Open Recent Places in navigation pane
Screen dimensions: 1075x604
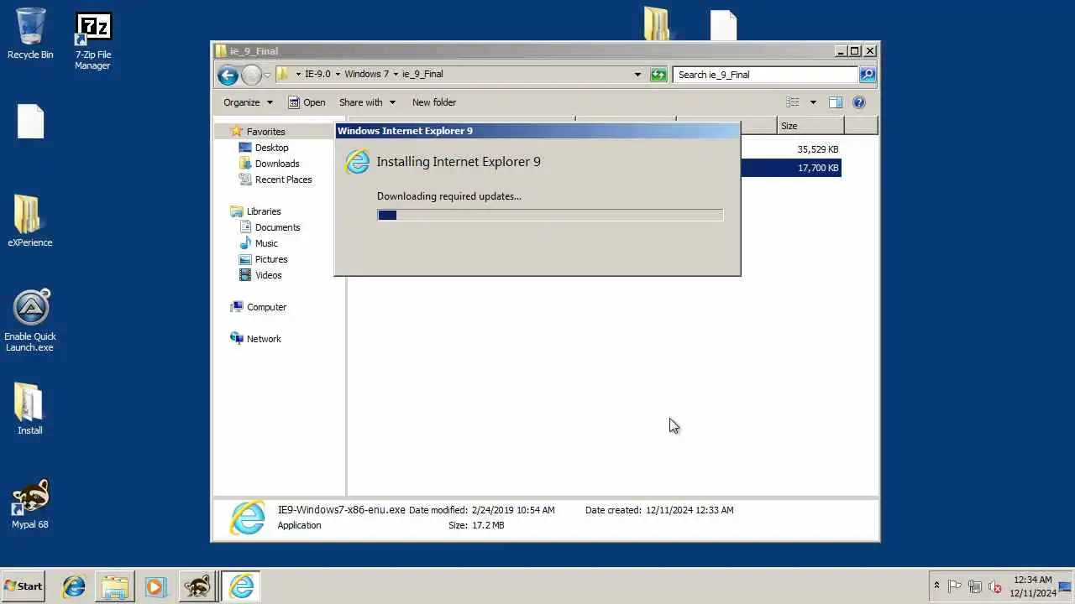283,180
